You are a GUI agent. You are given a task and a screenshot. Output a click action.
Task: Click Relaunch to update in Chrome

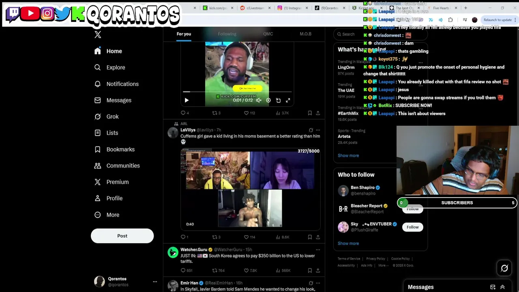click(498, 19)
